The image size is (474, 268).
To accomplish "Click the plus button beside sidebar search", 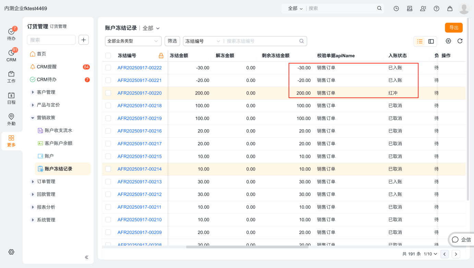I will coord(84,40).
